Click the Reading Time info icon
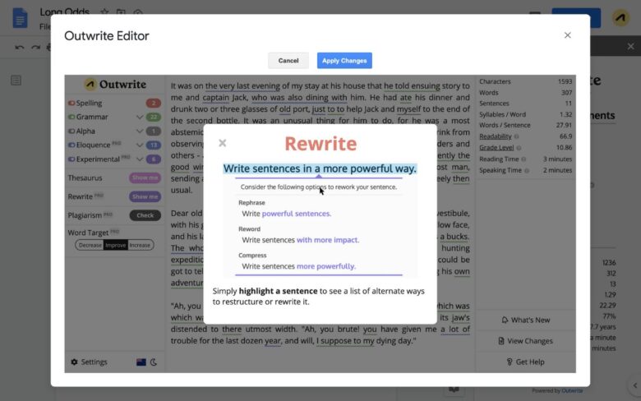 coord(523,159)
